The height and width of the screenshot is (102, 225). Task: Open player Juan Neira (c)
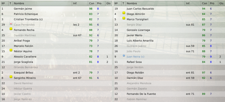136,56
